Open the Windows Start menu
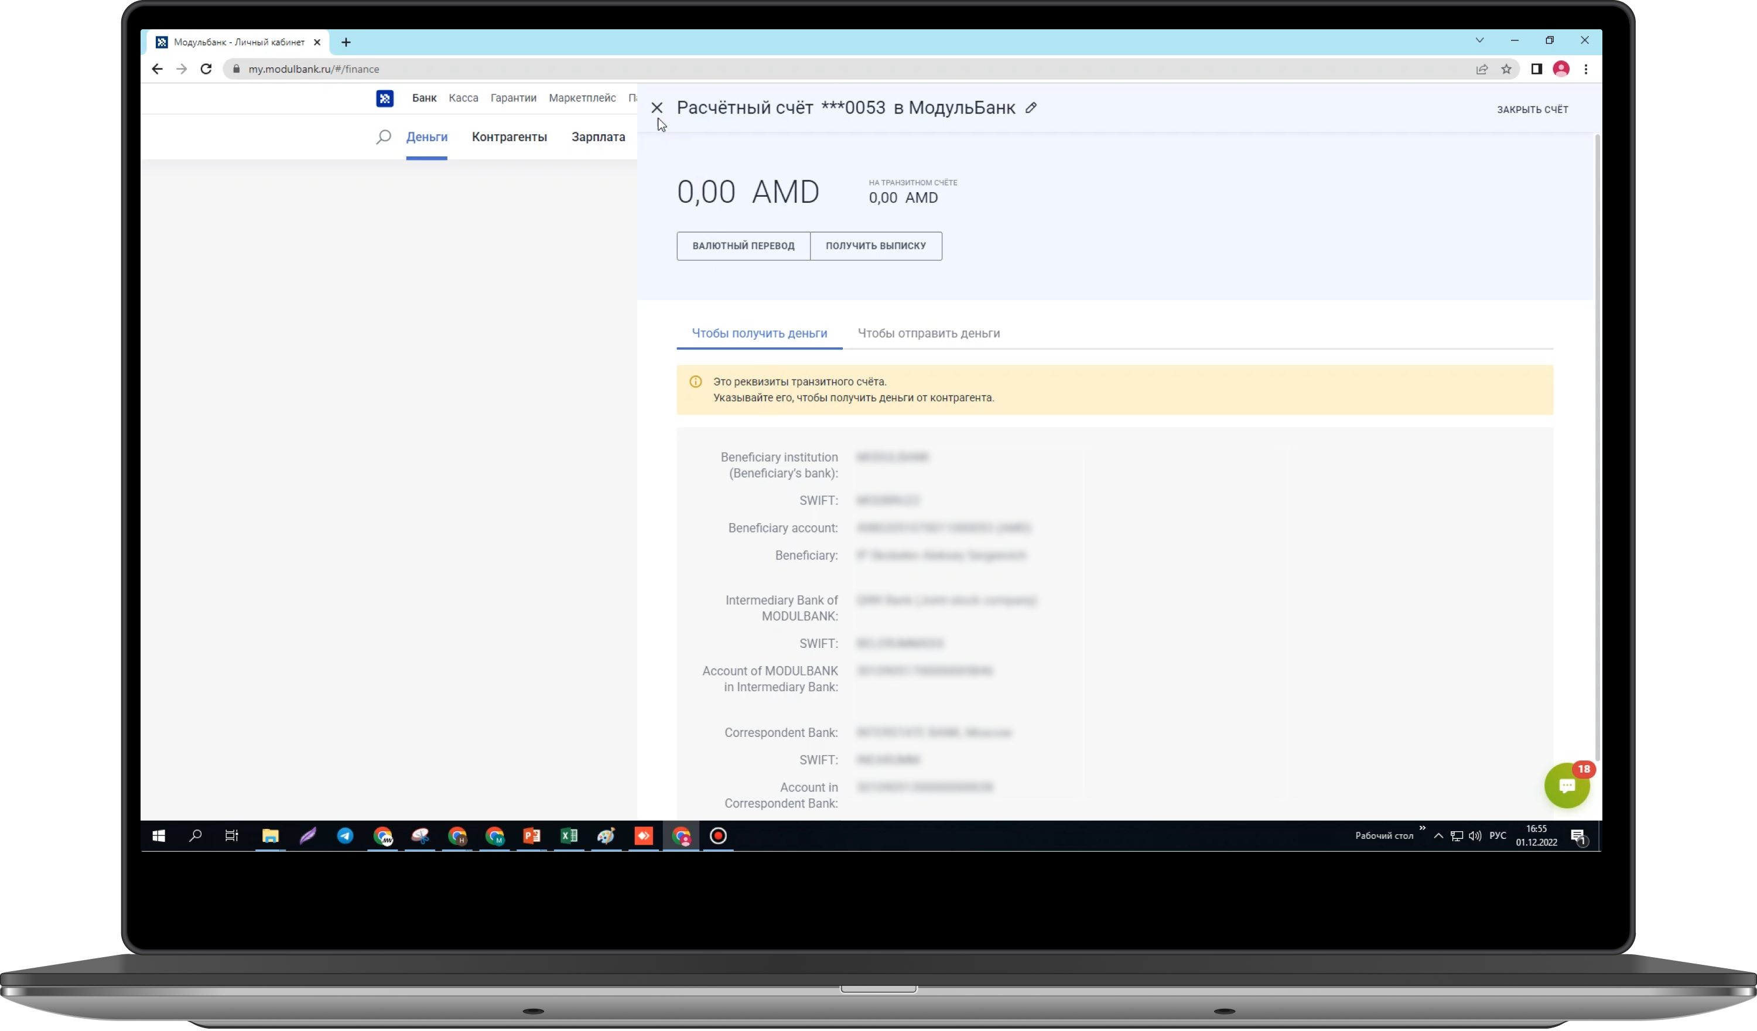The width and height of the screenshot is (1757, 1031). pos(159,837)
